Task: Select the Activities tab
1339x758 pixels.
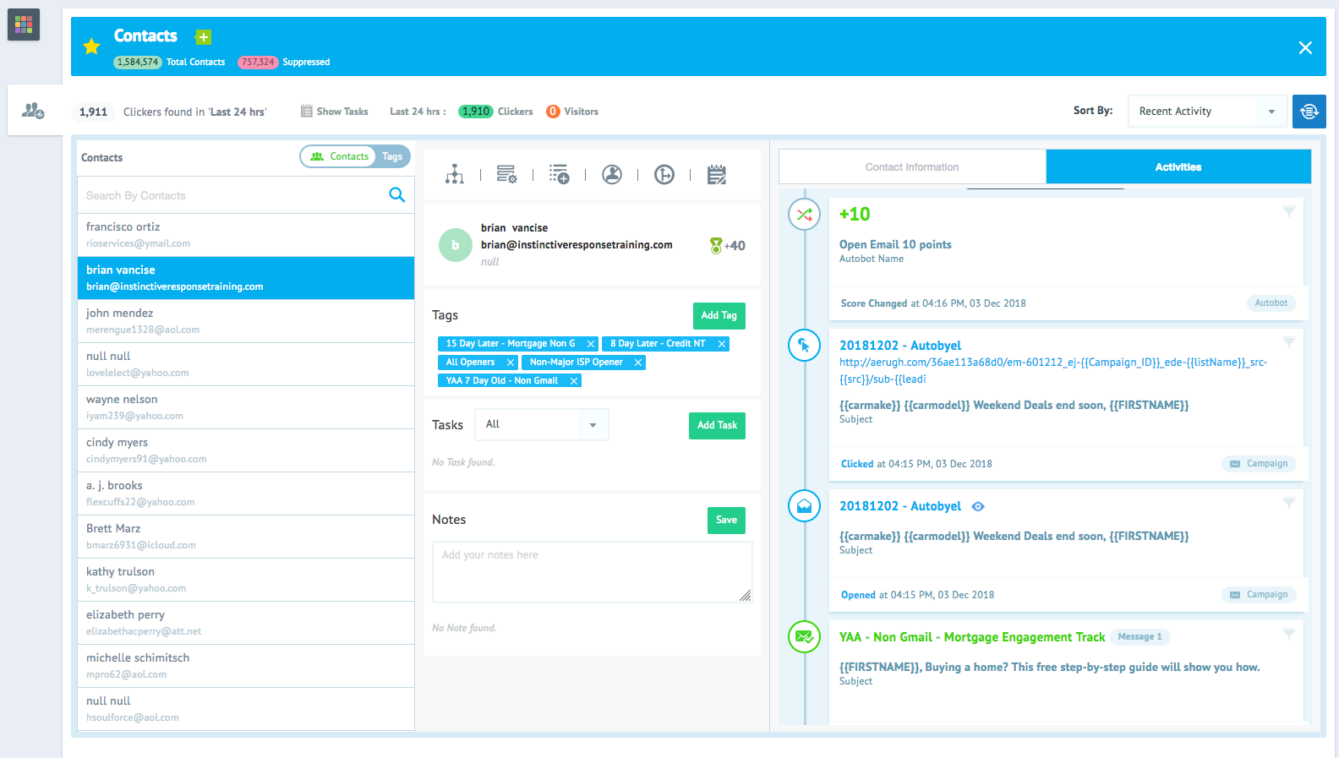Action: coord(1178,167)
